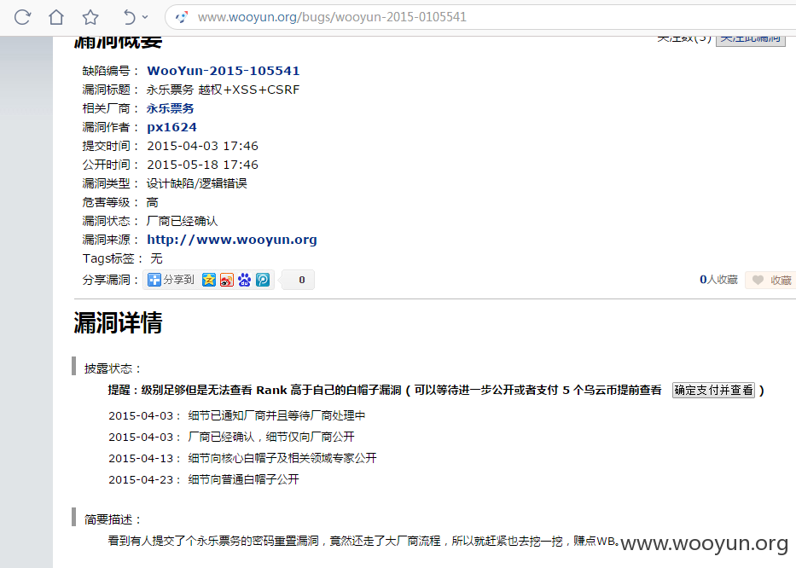The image size is (796, 568).
Task: Click the 收藏 favorite heart button
Action: 770,281
